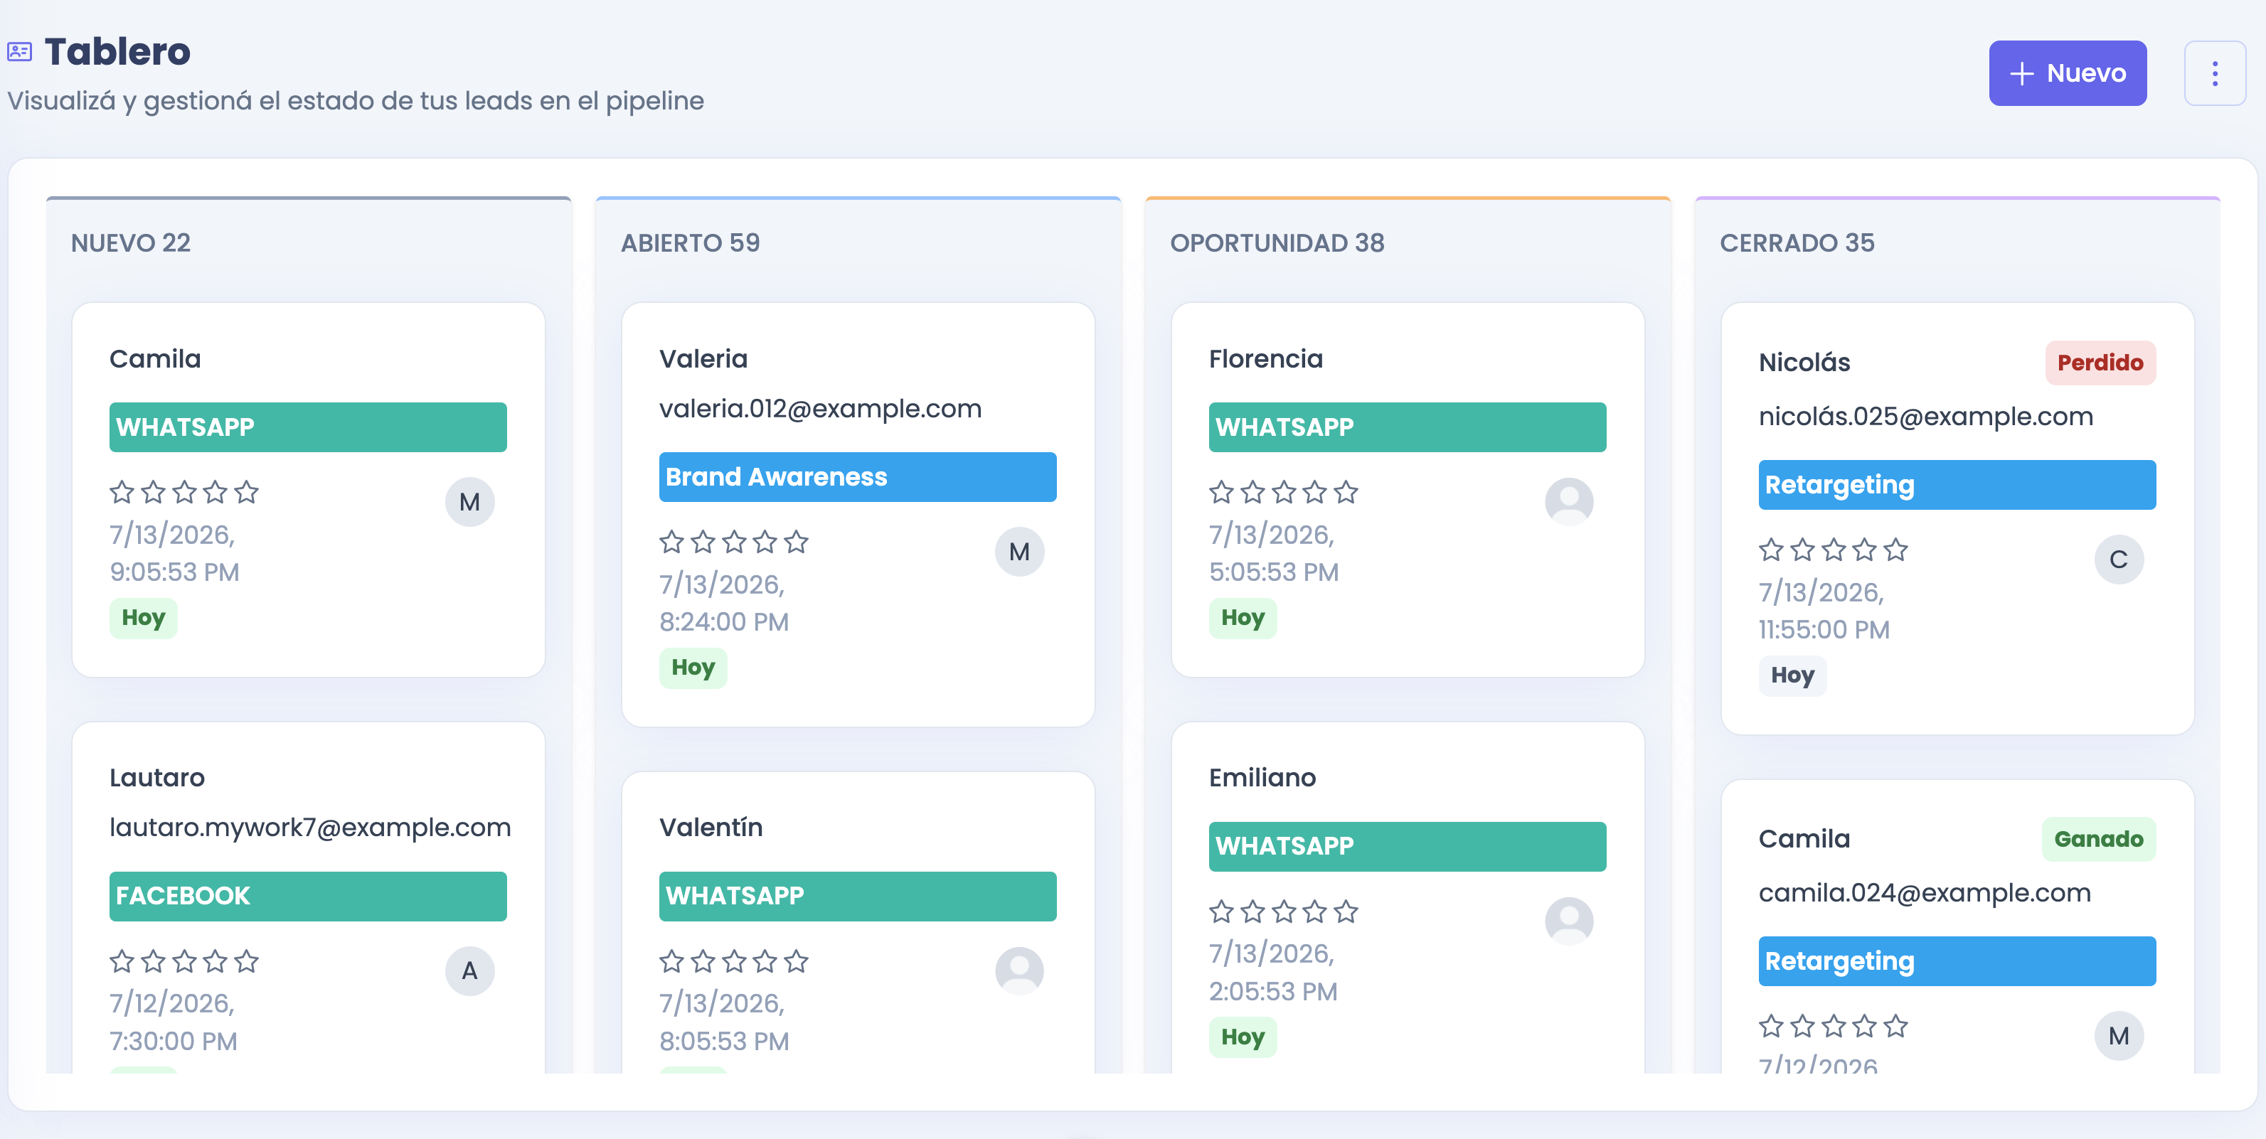Click the Perdido status badge on Nicolás

pos(2100,363)
